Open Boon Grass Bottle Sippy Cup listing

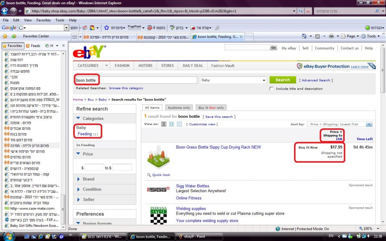click(218, 147)
